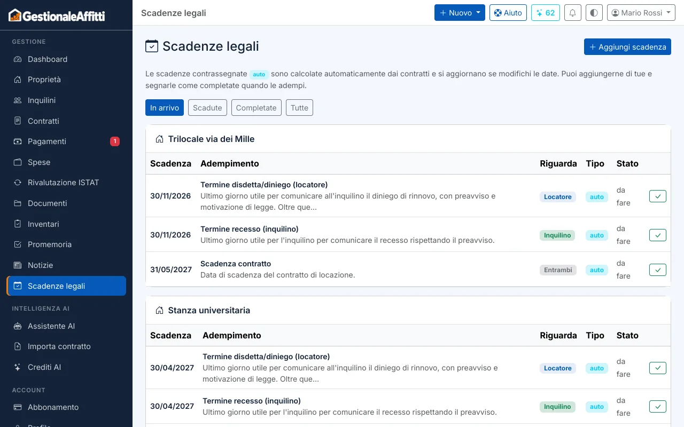
Task: Select Scadenze legali in the sidebar
Action: point(66,286)
